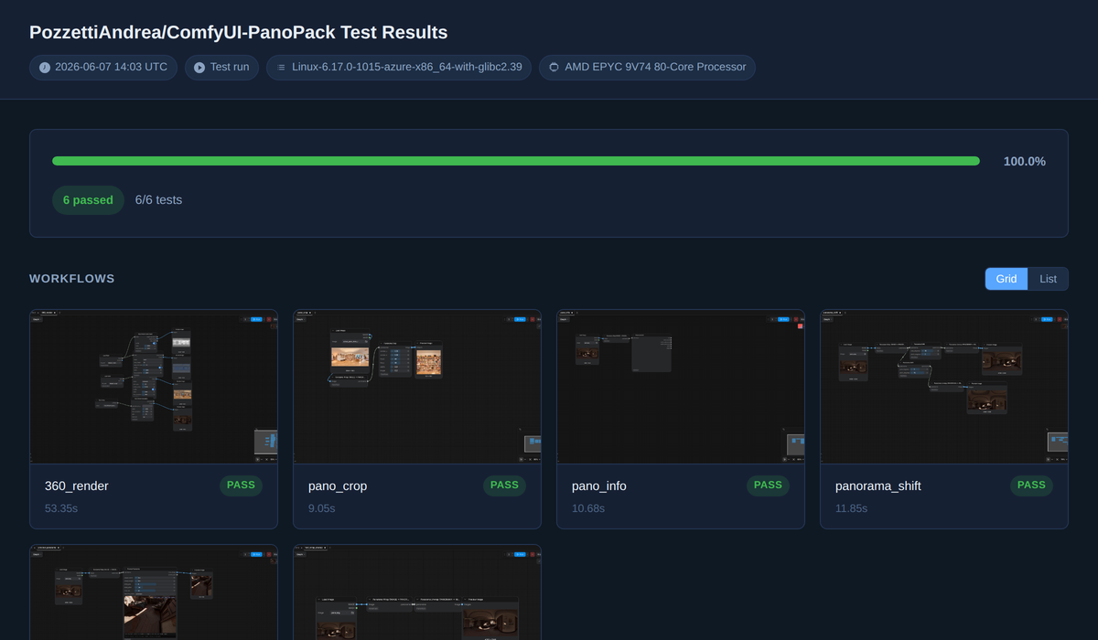Click the platform icon beside the Linux string
The height and width of the screenshot is (640, 1098).
282,68
